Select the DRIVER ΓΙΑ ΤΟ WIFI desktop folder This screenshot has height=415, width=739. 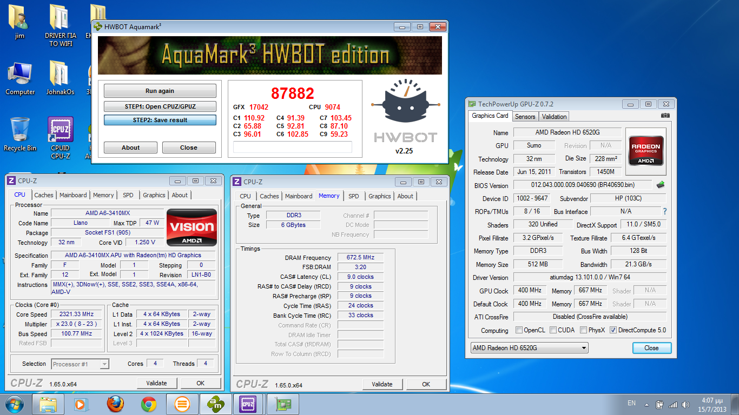pyautogui.click(x=61, y=26)
